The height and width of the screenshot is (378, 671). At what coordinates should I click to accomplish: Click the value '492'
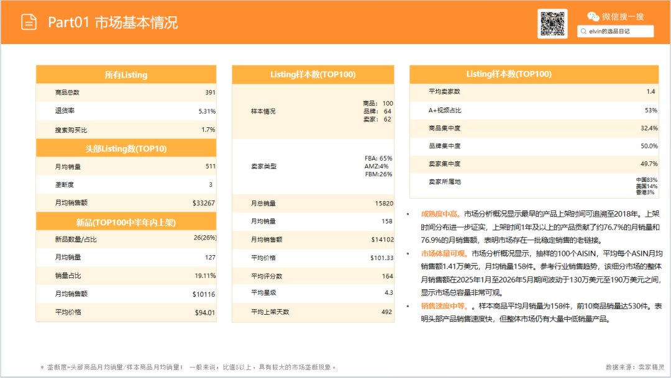(387, 312)
